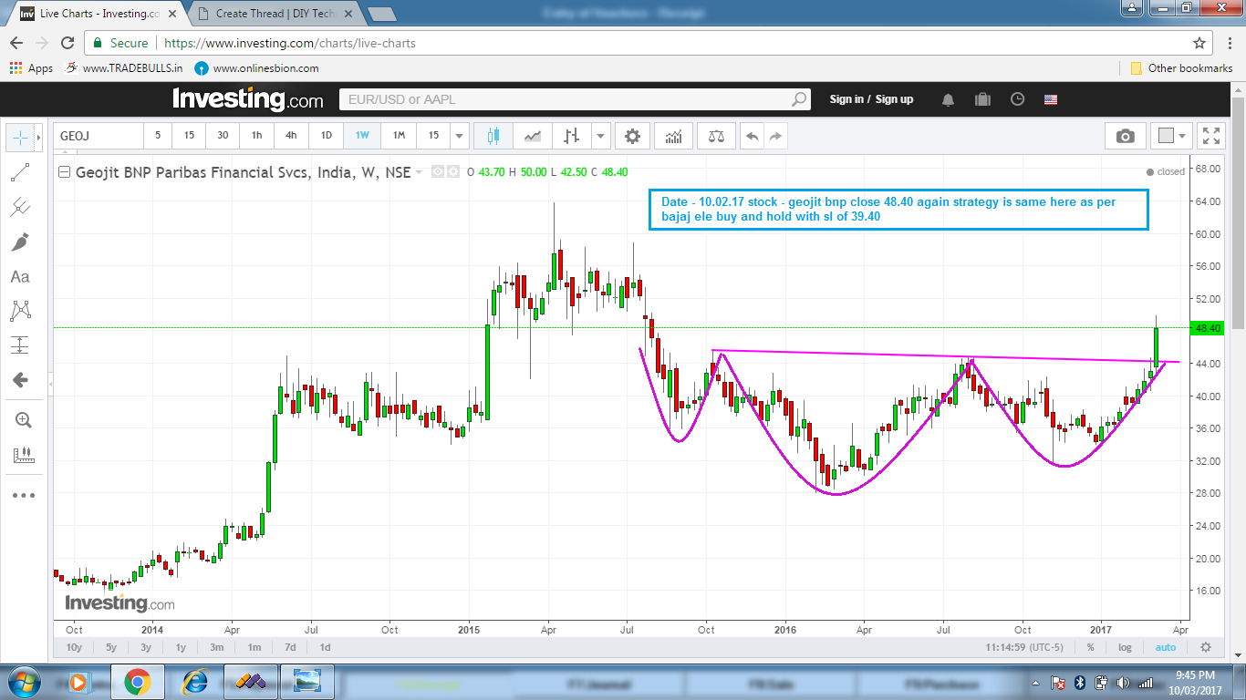
Task: Click the EUR/USD or AAPL search field
Action: [575, 99]
